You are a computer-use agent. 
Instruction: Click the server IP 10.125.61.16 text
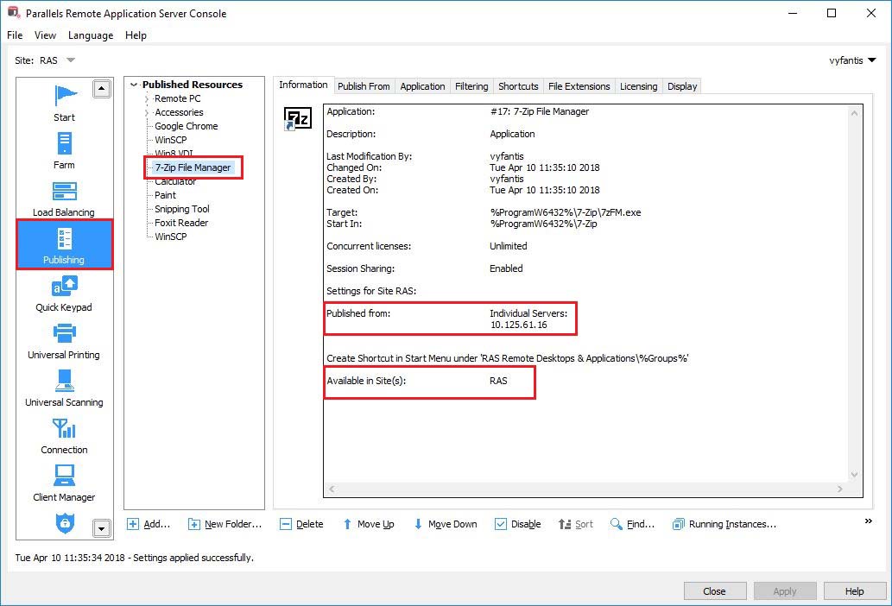point(519,325)
